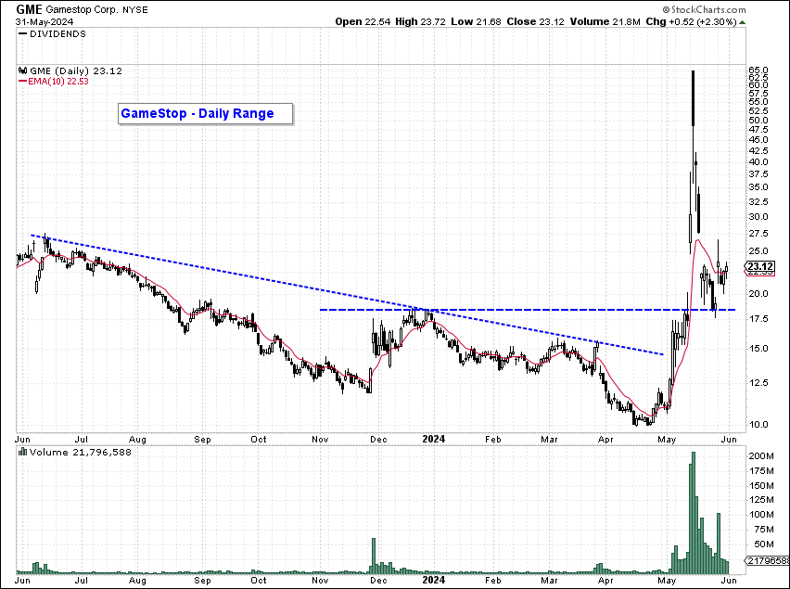The height and width of the screenshot is (589, 790).
Task: Click the 15.0 price axis label
Action: [758, 349]
